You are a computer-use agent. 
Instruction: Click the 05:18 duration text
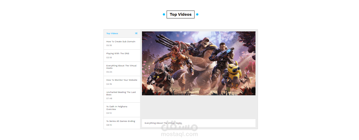coord(109,45)
